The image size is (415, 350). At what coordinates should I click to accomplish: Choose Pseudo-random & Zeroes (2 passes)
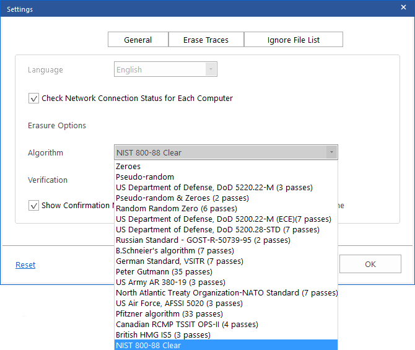[x=226, y=198]
